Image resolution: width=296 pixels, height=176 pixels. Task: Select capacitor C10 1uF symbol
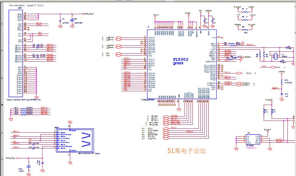click(x=281, y=94)
